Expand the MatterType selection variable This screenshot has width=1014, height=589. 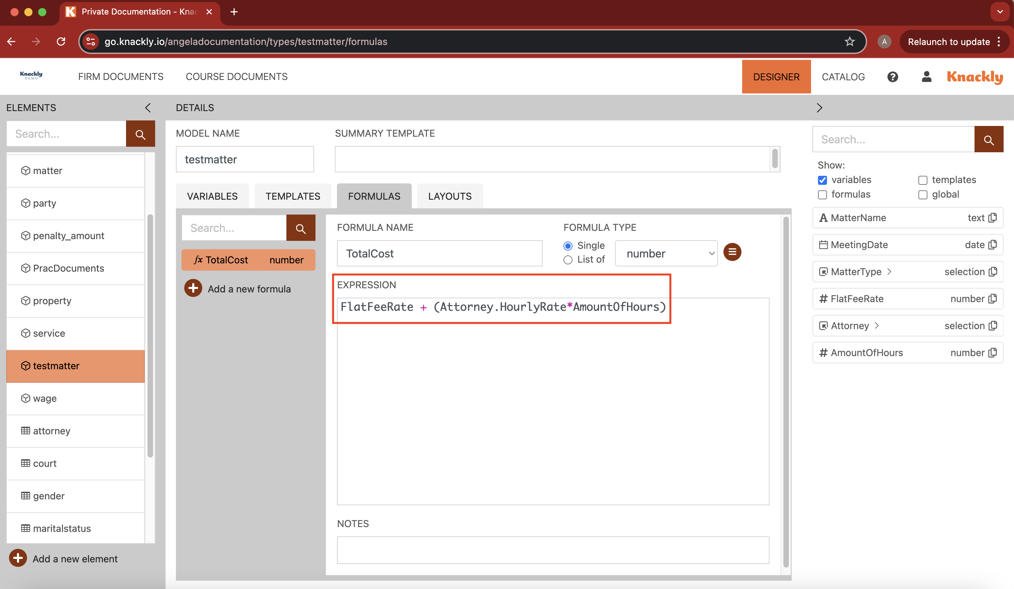click(890, 272)
